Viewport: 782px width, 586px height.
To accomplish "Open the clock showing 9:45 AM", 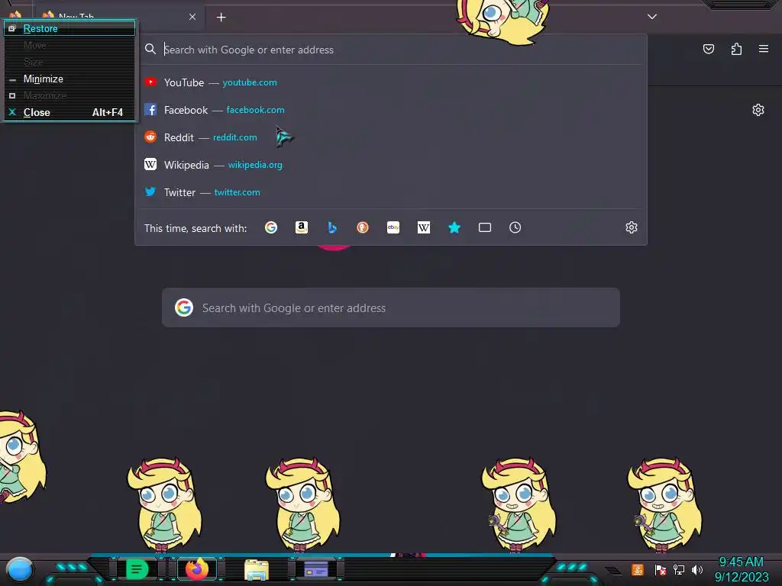I will (x=741, y=569).
